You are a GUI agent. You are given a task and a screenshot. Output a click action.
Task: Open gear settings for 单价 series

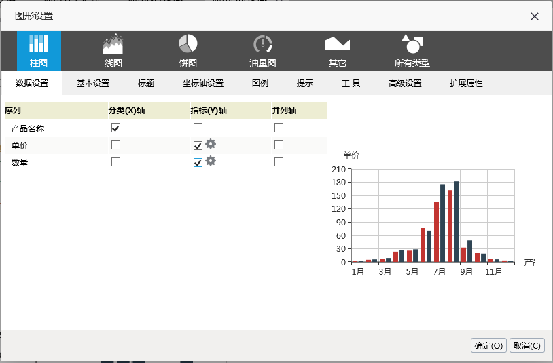[211, 144]
